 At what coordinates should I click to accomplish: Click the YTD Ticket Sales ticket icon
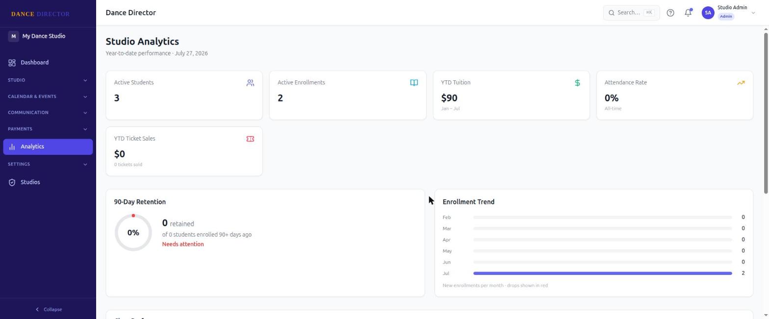250,139
